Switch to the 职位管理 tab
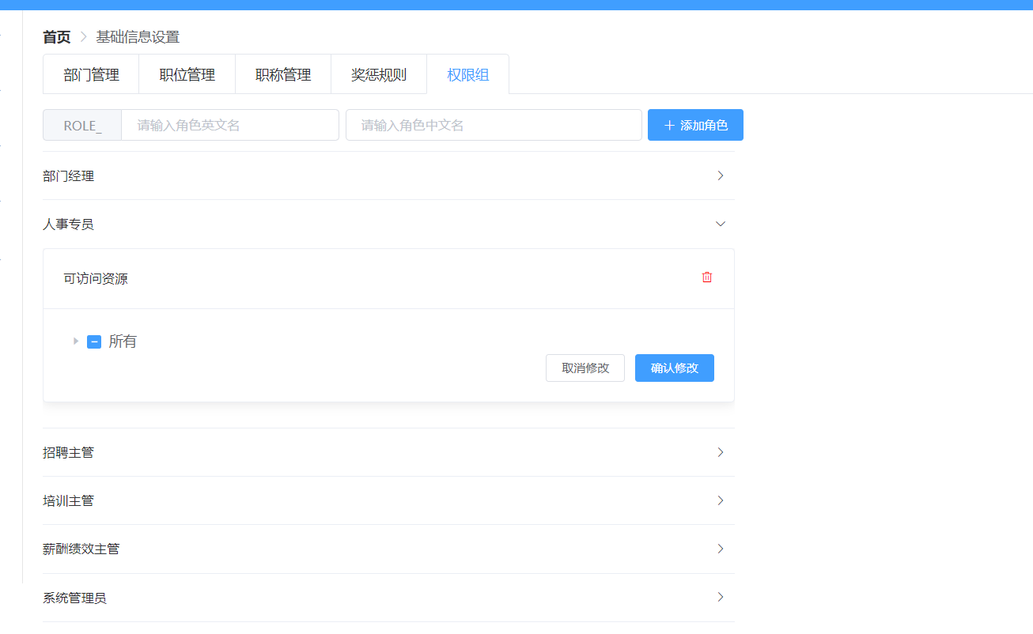Screen dimensions: 1033x634 187,74
